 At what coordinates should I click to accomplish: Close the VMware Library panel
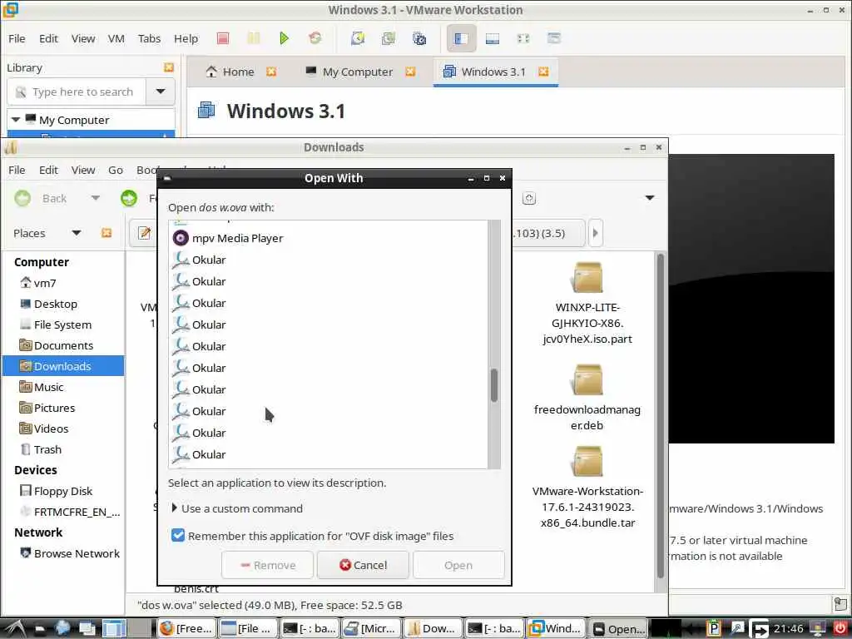pos(169,67)
